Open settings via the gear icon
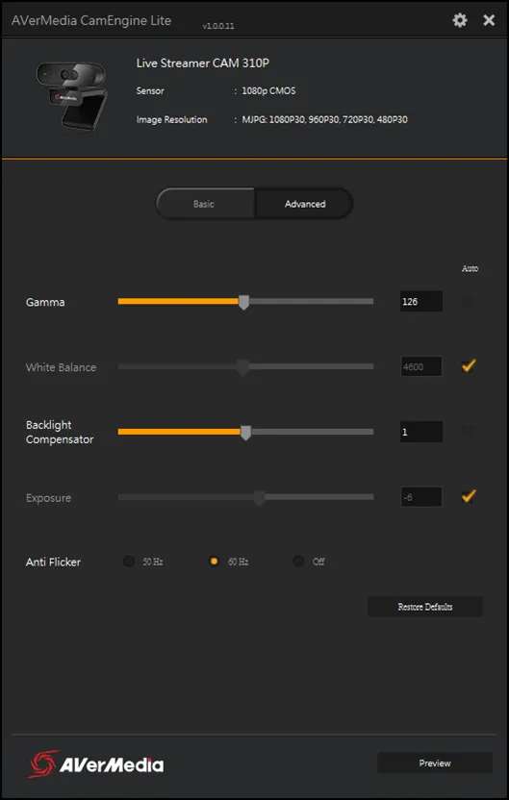The width and height of the screenshot is (509, 800). tap(460, 20)
